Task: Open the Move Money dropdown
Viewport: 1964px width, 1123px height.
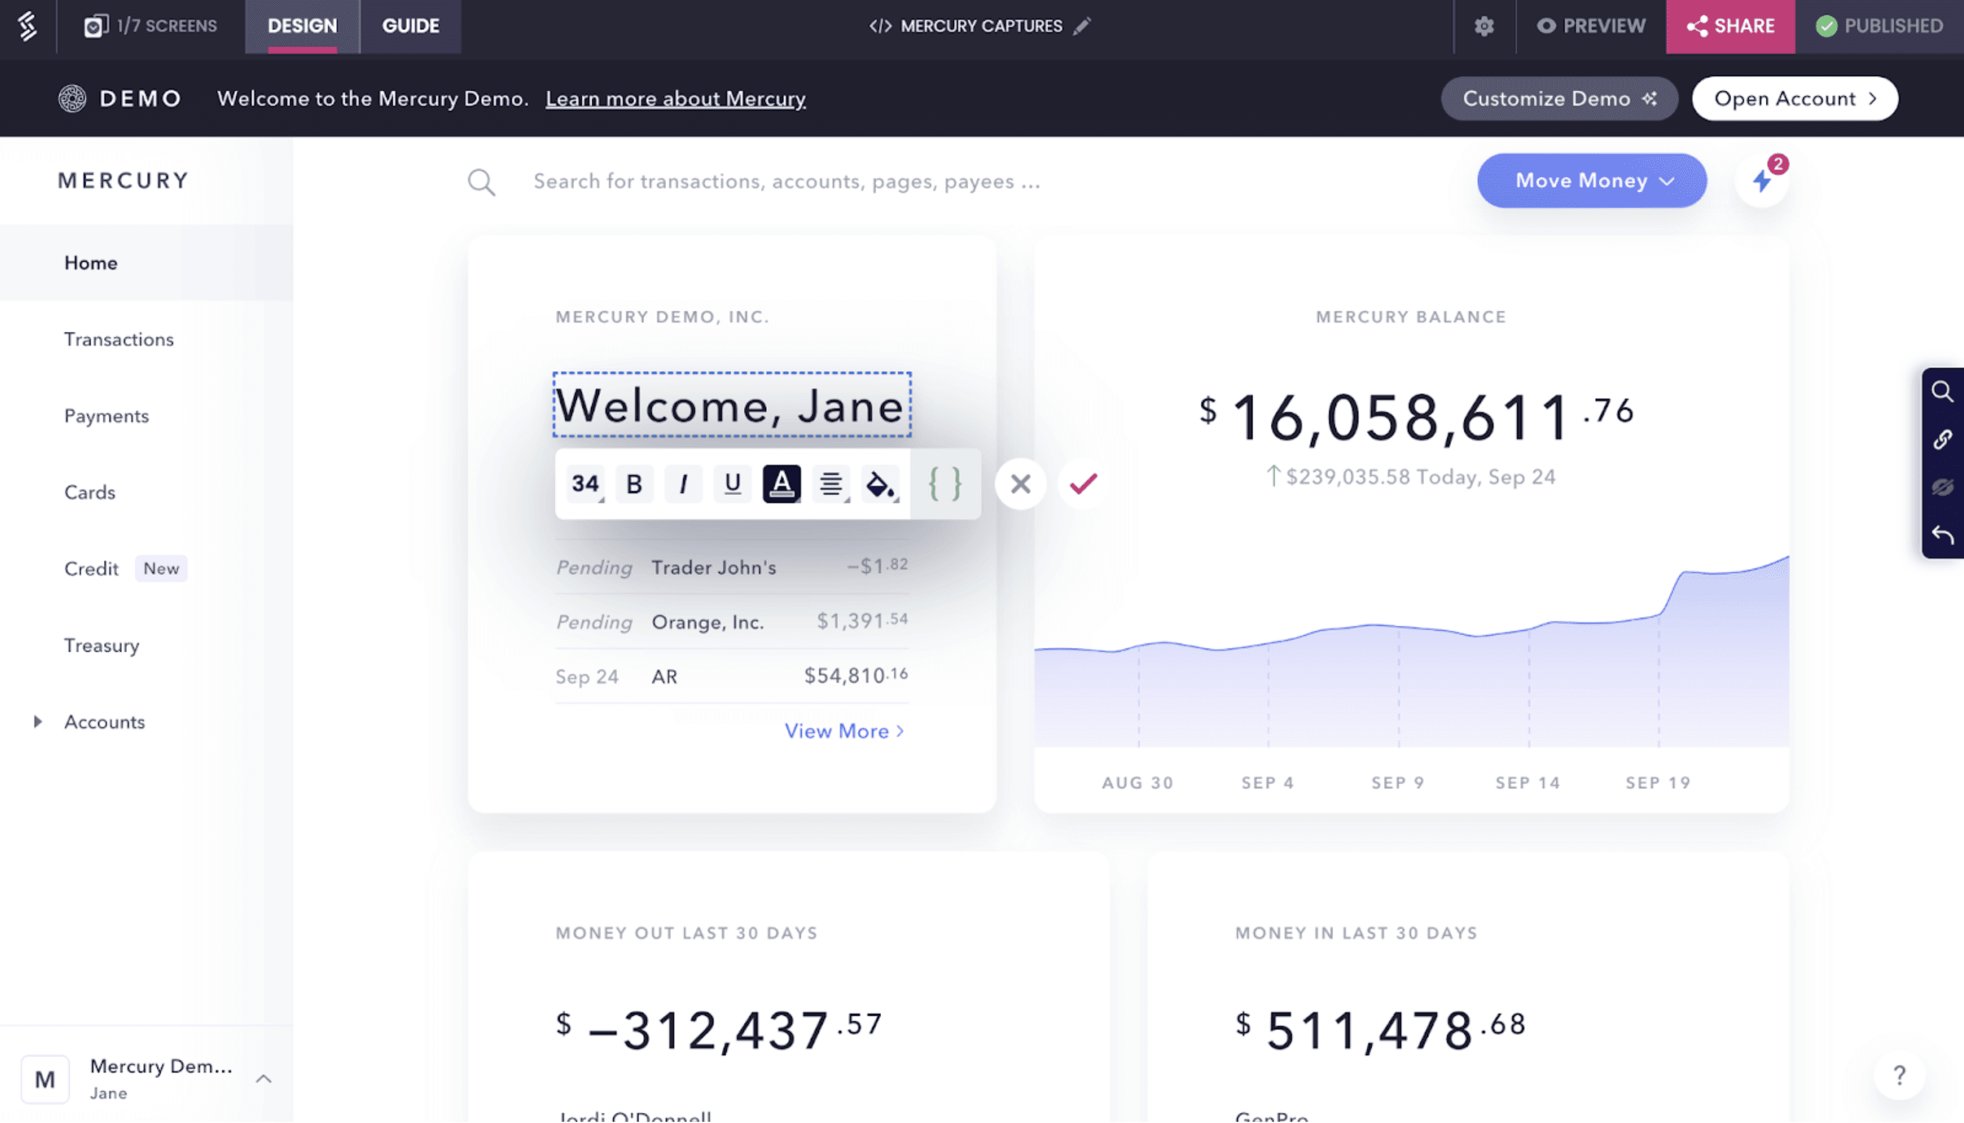Action: pyautogui.click(x=1591, y=180)
